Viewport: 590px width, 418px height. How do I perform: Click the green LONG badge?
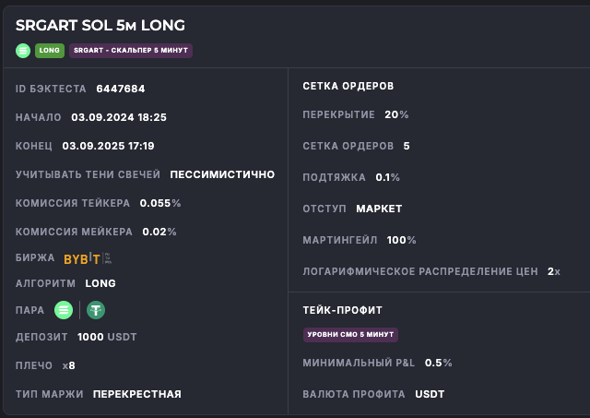(x=49, y=51)
